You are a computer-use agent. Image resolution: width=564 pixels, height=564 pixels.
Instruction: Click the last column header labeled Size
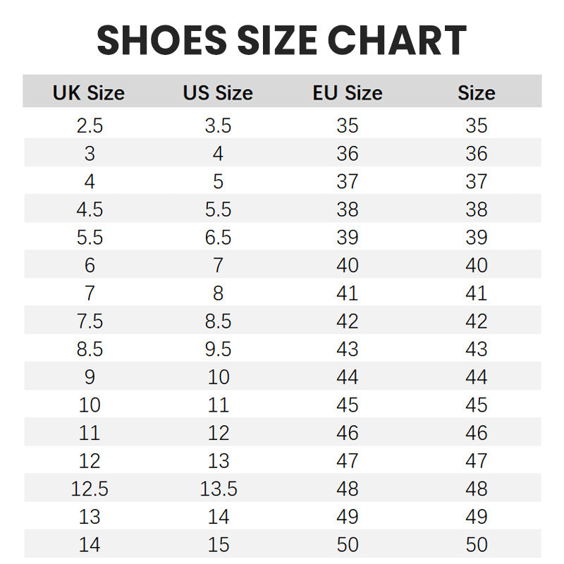pyautogui.click(x=477, y=93)
